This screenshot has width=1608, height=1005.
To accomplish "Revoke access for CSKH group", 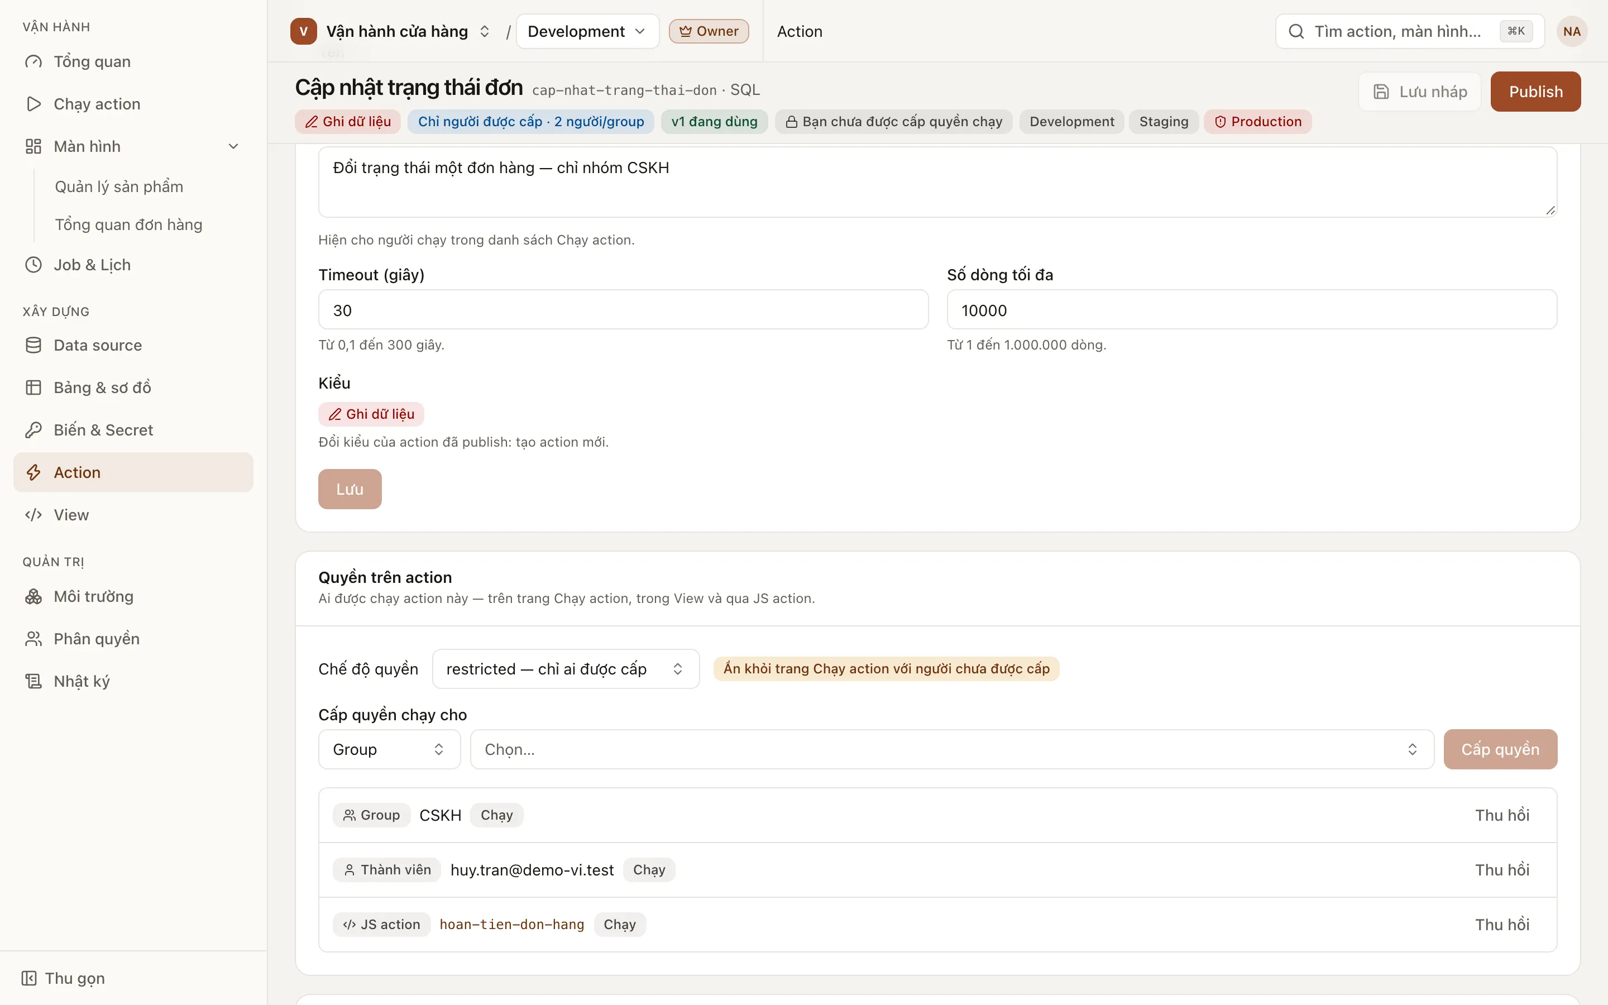I will 1502,815.
